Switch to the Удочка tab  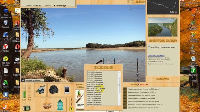80,85
